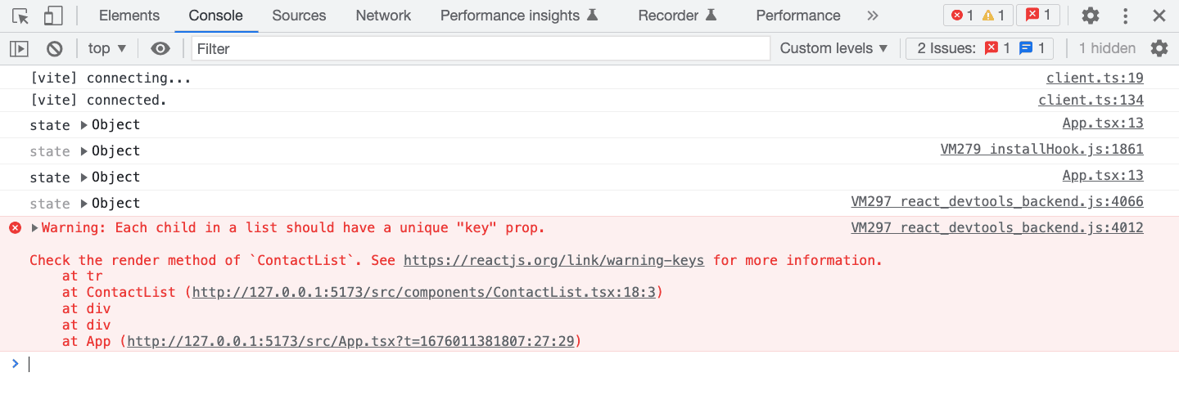This screenshot has width=1179, height=404.
Task: Expand the key prop warning message
Action: pos(34,228)
